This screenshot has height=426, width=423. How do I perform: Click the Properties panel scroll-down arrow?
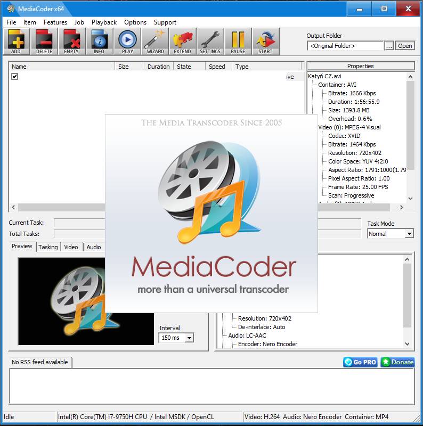[x=411, y=199]
